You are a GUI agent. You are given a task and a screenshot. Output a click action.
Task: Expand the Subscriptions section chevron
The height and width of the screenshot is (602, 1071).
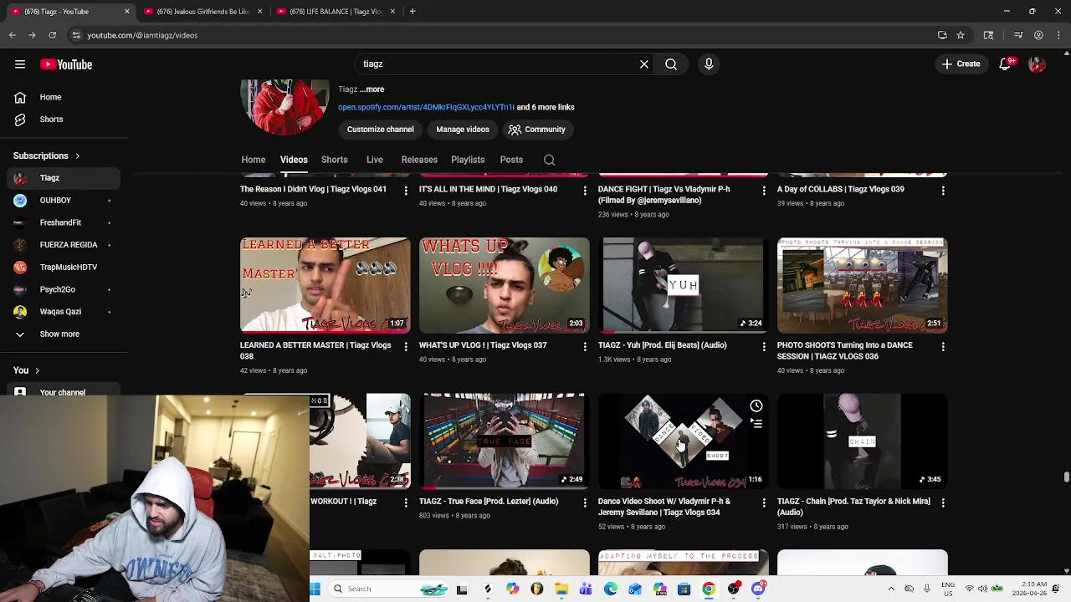[x=78, y=156]
